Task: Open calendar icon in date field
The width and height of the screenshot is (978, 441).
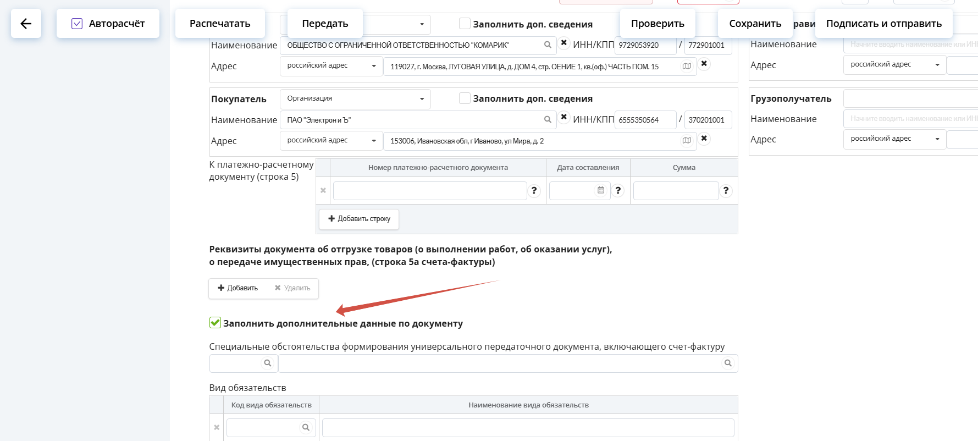Action: point(601,190)
